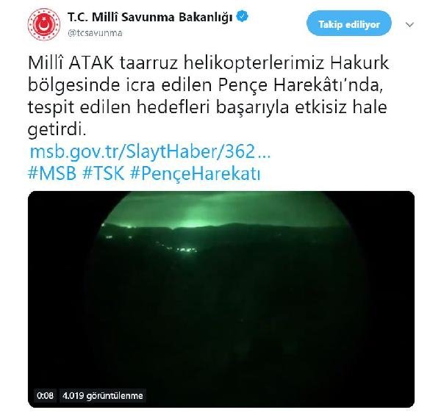This screenshot has height=418, width=441.
Task: Click the word Hakurk in the tweet text
Action: point(359,63)
